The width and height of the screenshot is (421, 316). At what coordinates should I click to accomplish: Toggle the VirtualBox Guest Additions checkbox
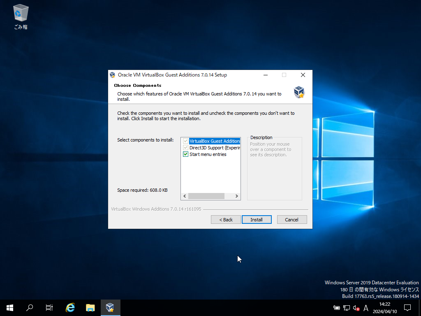click(x=185, y=141)
